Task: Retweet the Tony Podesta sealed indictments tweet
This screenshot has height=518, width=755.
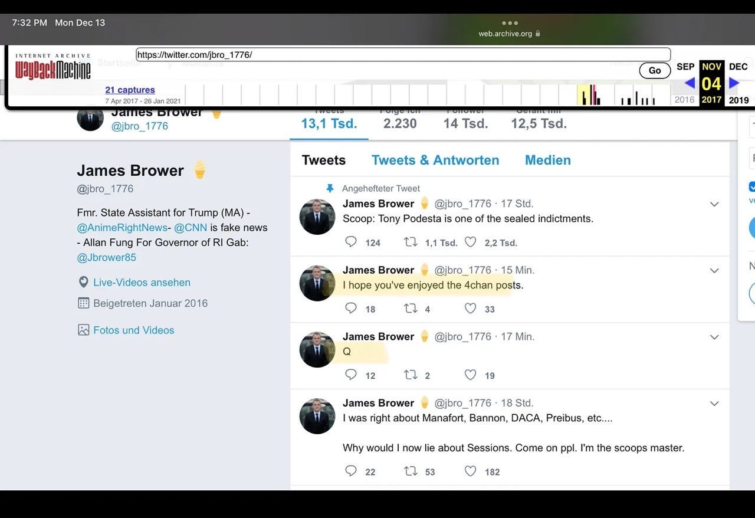Action: tap(411, 242)
